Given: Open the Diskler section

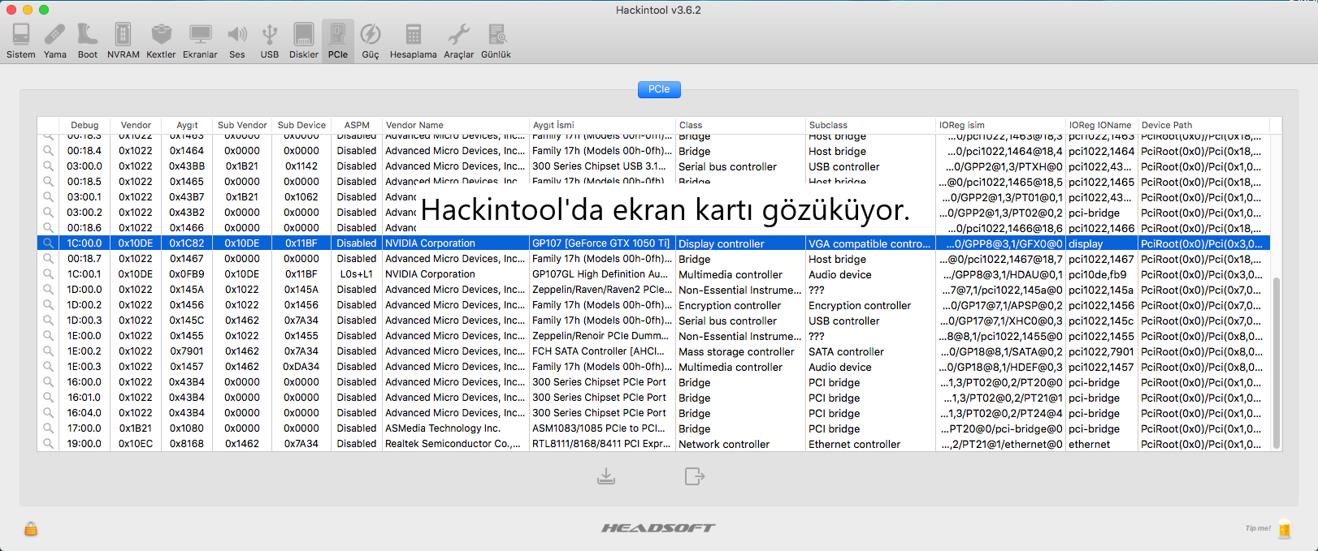Looking at the screenshot, I should [304, 41].
